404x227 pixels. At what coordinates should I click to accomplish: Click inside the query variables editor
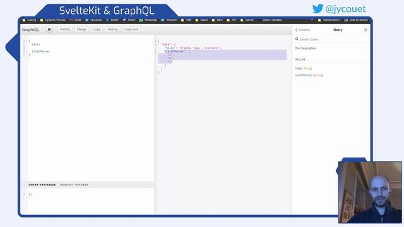pyautogui.click(x=90, y=201)
